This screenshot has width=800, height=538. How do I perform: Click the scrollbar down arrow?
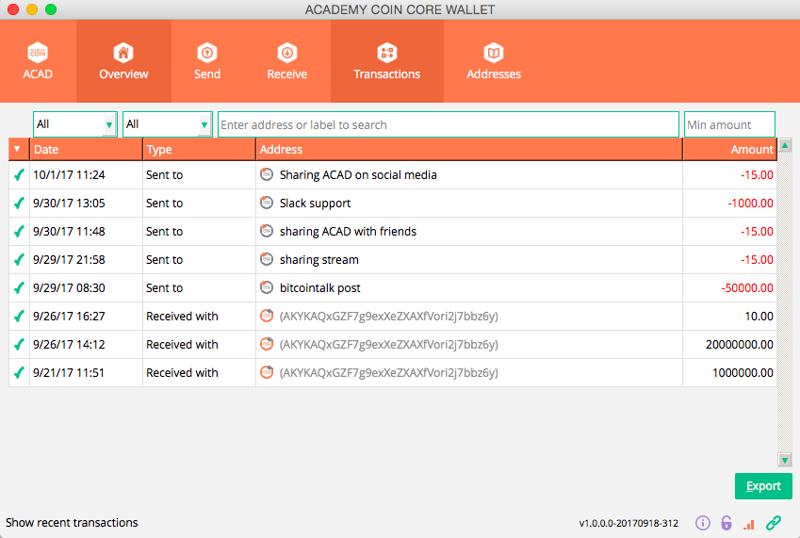point(785,460)
